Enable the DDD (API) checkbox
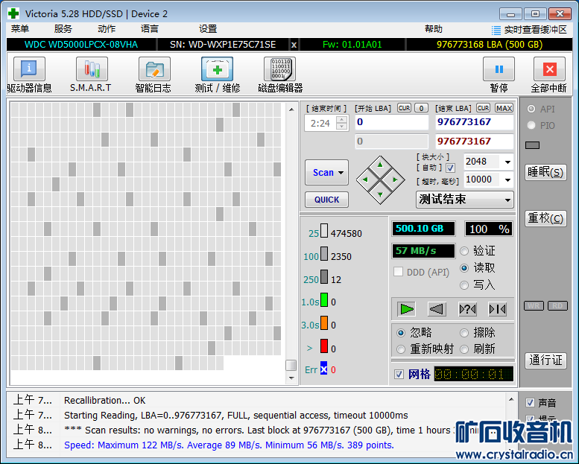Image resolution: width=579 pixels, height=464 pixels. 398,272
